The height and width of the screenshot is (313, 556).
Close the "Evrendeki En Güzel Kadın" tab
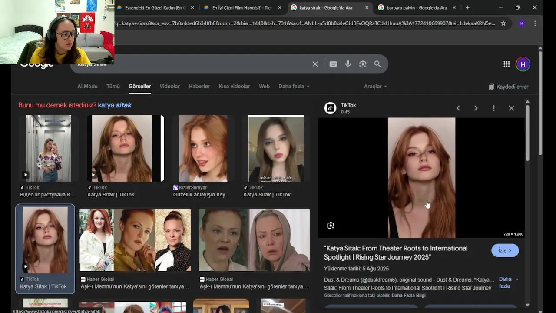[x=192, y=7]
